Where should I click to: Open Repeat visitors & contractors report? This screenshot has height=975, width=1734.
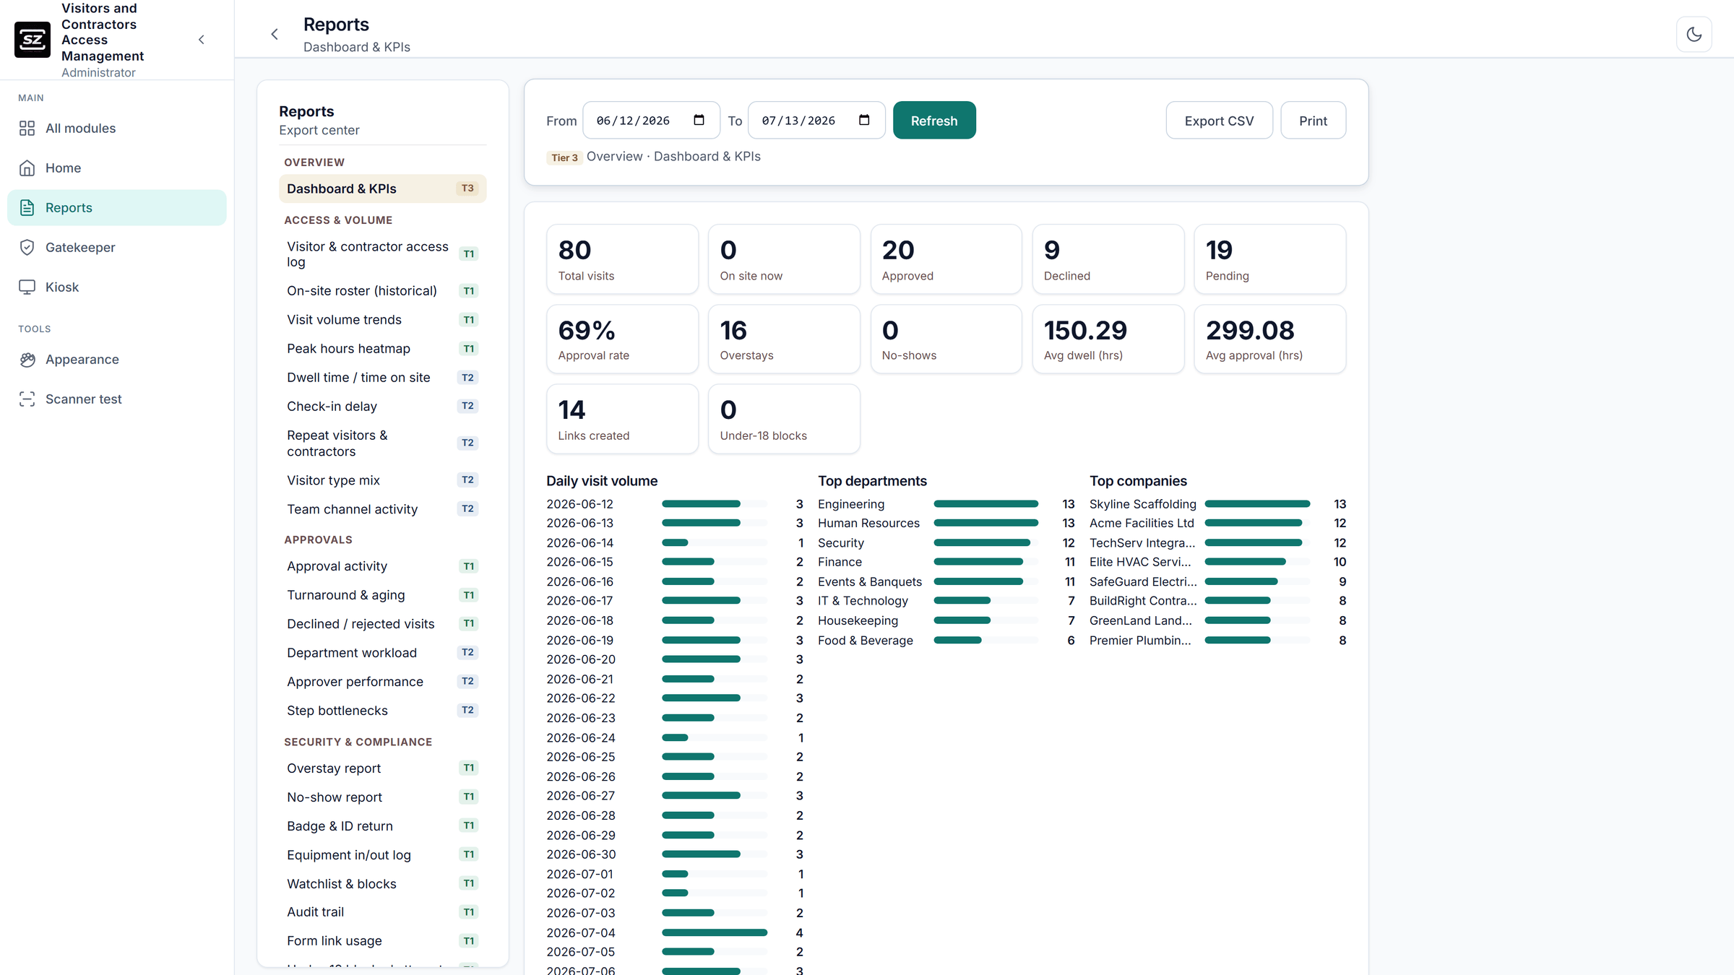coord(382,443)
